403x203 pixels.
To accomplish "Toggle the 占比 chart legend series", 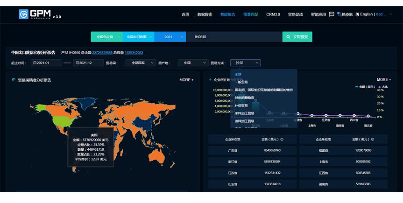I will click(379, 86).
